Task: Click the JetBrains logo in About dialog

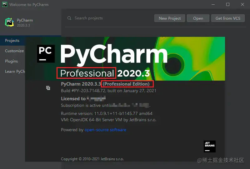Action: (209, 147)
